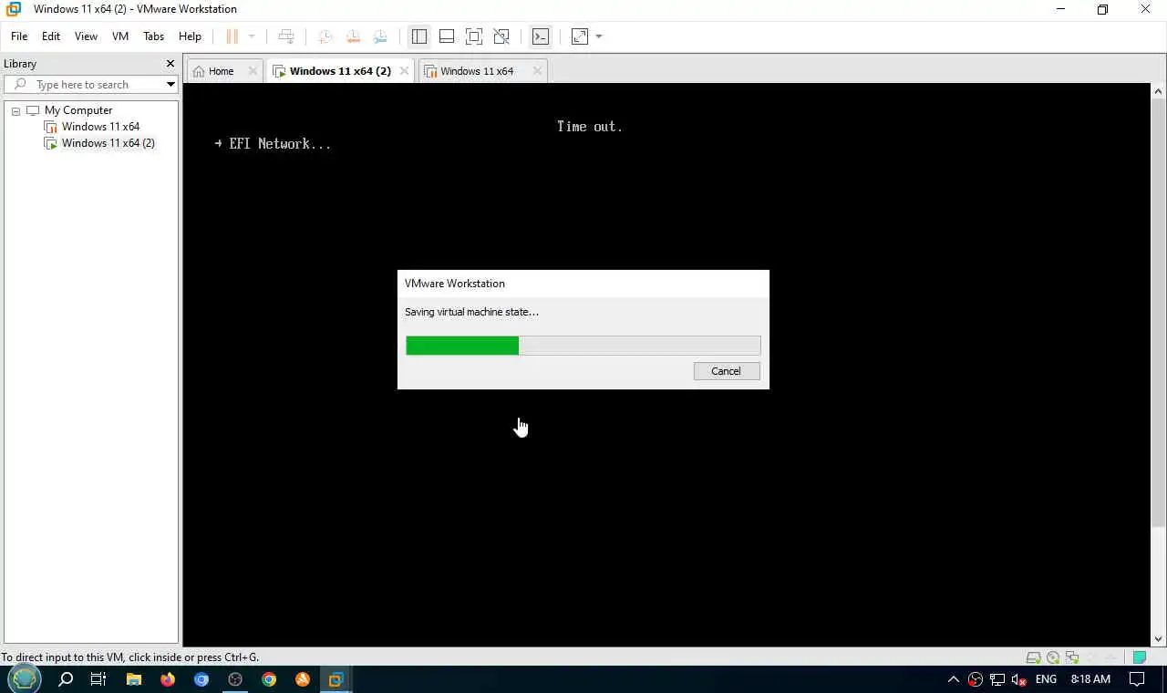Click the ENG language indicator
1167x693 pixels.
[x=1046, y=679]
